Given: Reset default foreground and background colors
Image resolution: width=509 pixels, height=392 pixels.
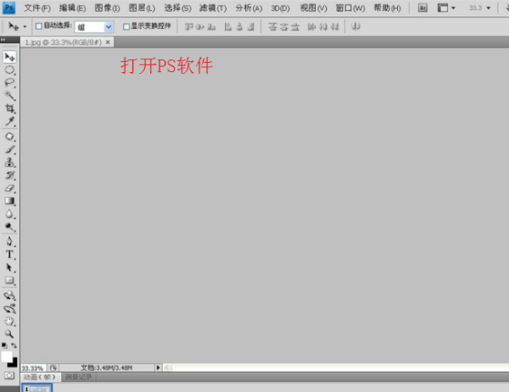Looking at the screenshot, I should (4, 345).
